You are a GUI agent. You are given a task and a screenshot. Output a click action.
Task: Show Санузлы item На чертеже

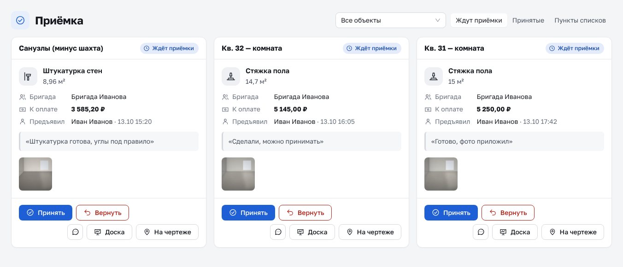(x=167, y=232)
